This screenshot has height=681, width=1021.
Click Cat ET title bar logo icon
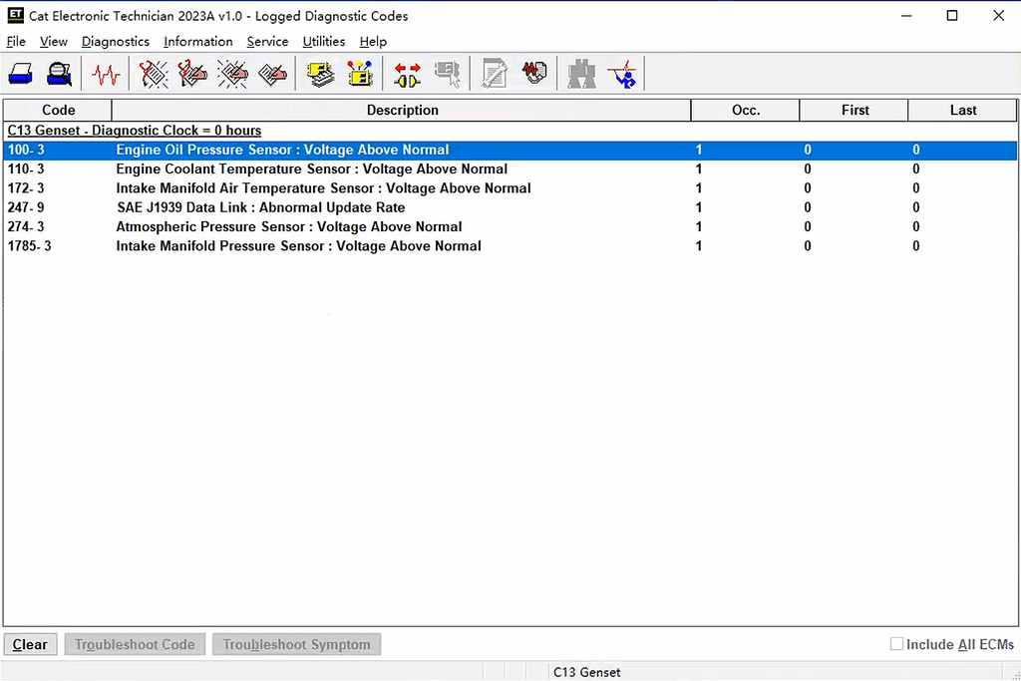click(16, 15)
